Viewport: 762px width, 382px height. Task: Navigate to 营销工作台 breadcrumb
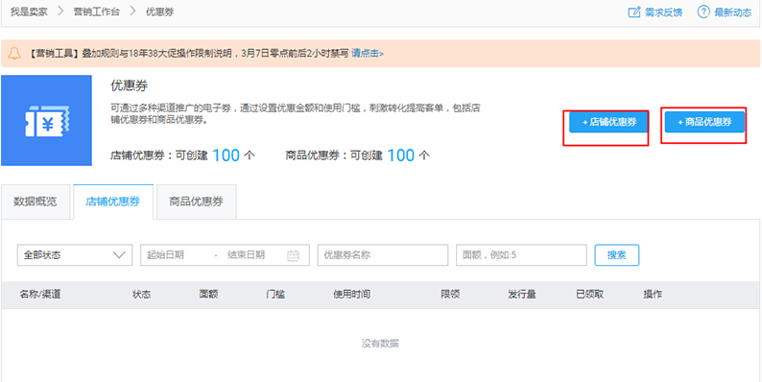pos(96,12)
